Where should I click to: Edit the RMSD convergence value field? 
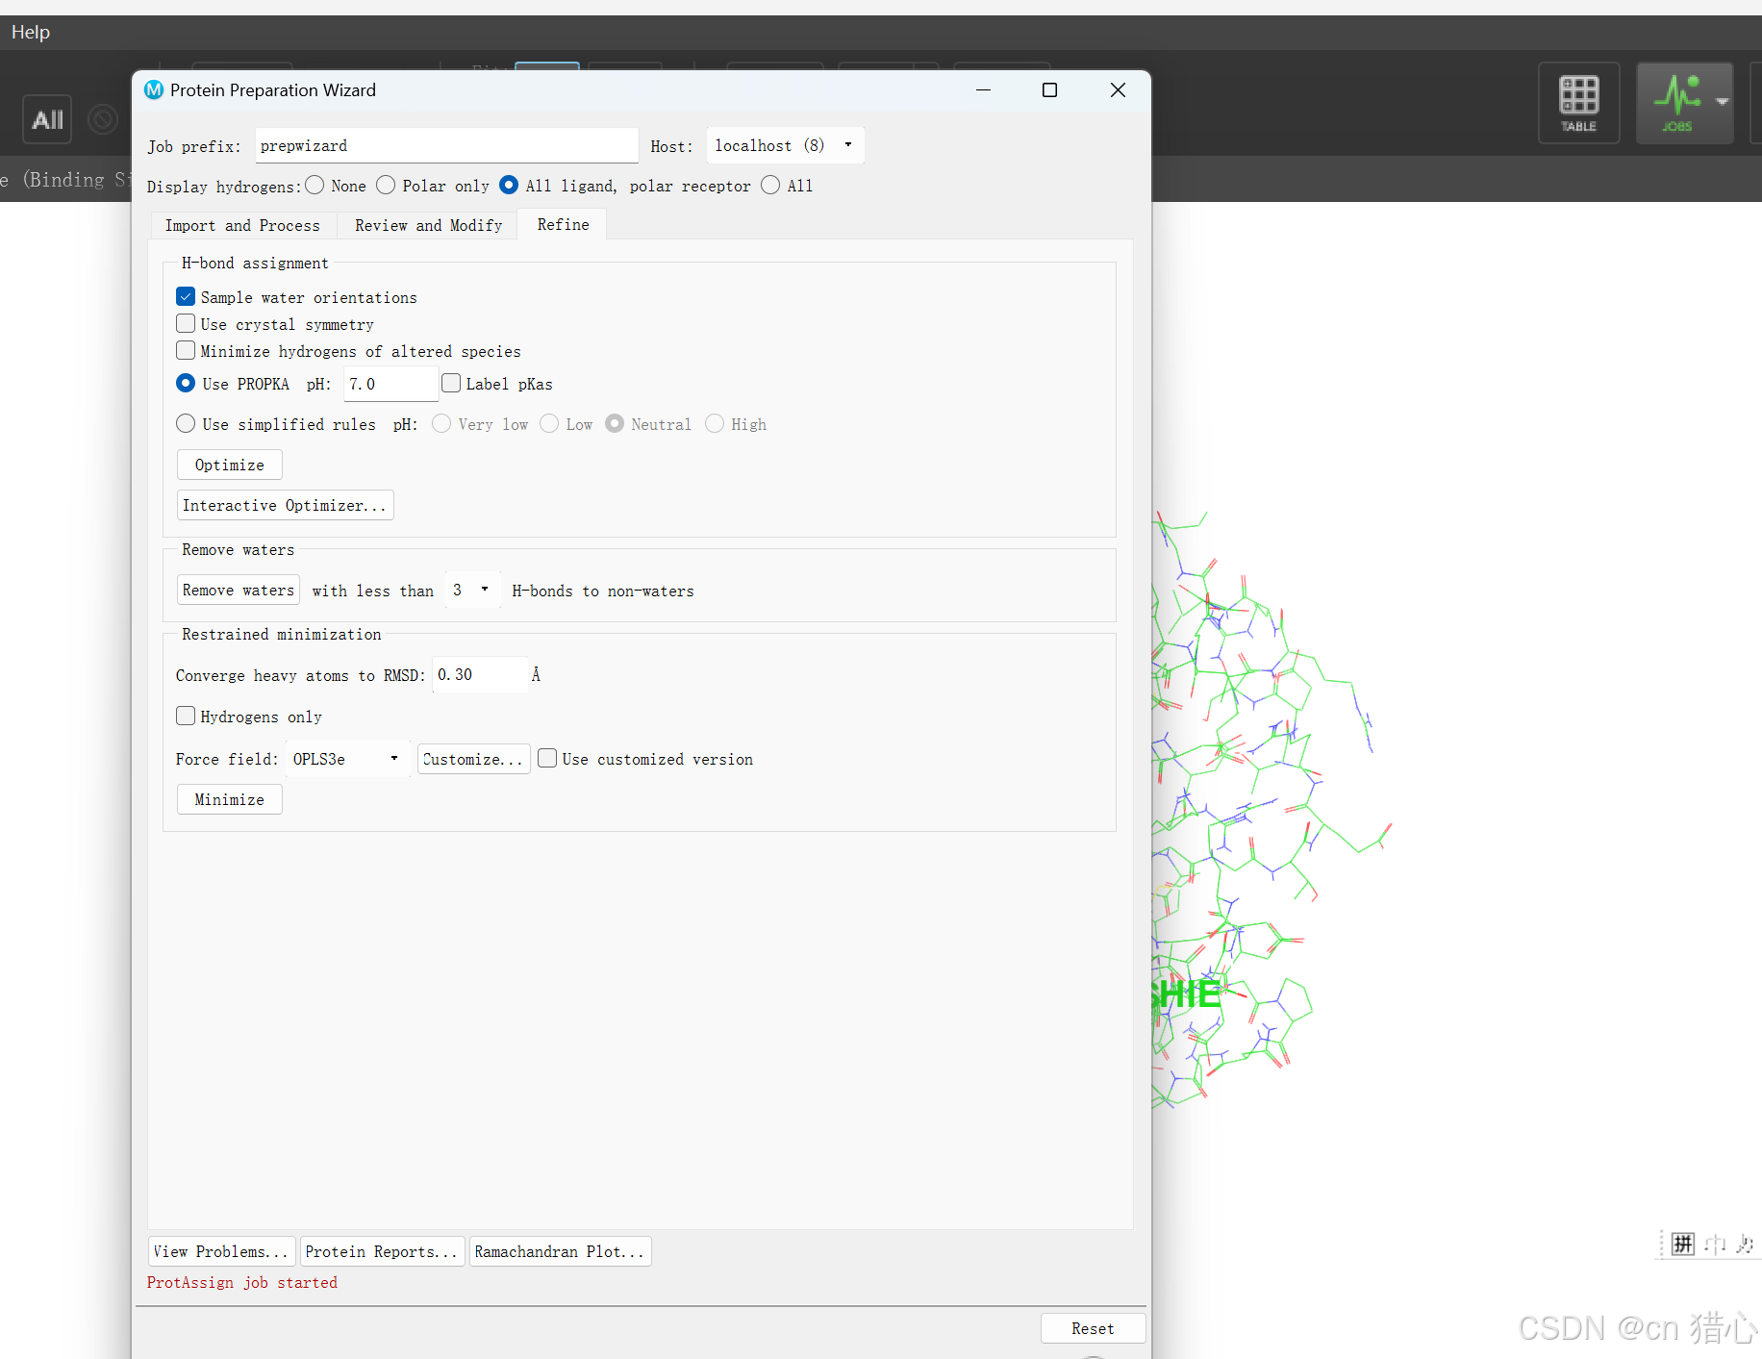(479, 674)
